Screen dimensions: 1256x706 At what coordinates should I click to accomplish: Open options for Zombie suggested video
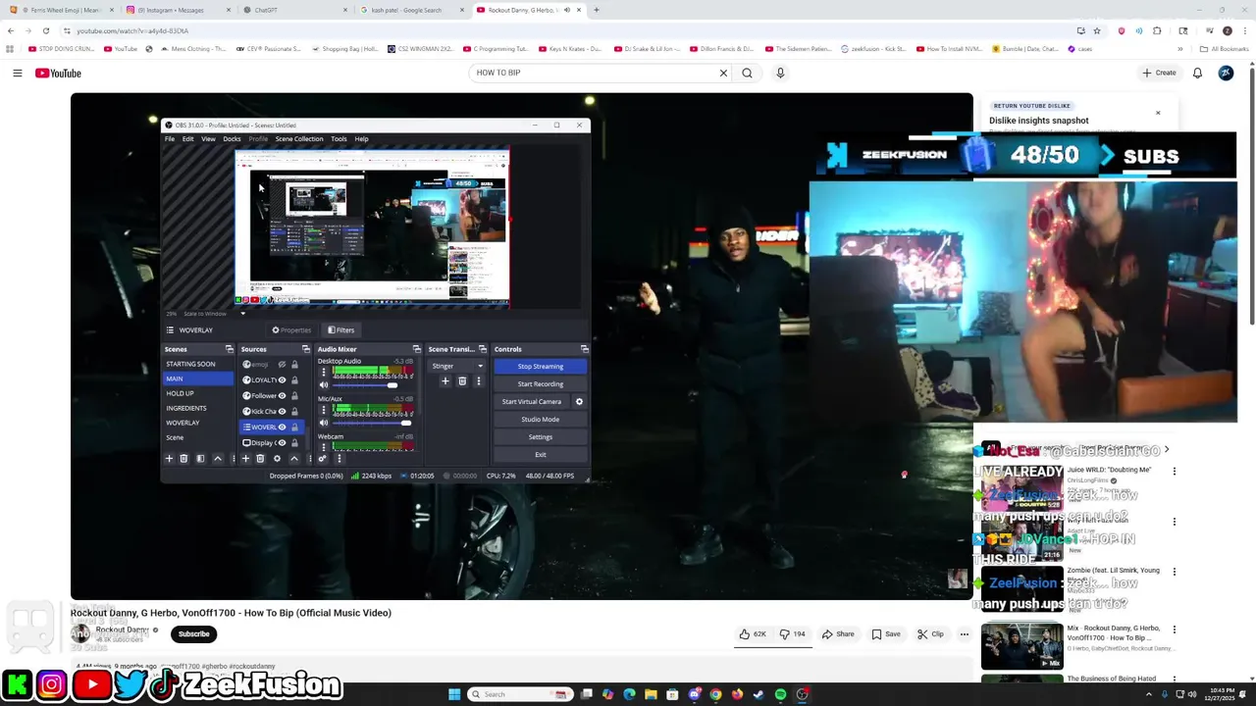click(x=1174, y=572)
